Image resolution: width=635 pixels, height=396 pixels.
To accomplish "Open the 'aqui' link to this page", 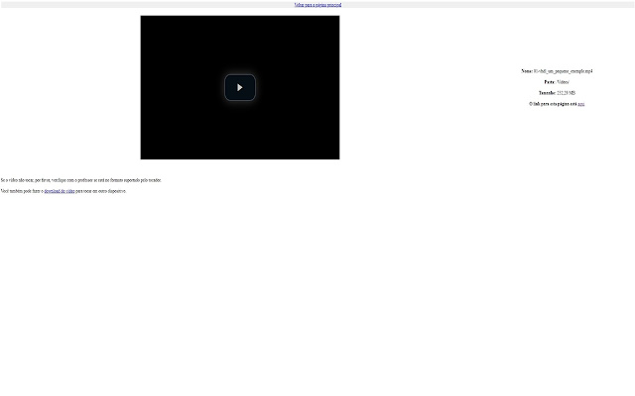I will (x=580, y=104).
